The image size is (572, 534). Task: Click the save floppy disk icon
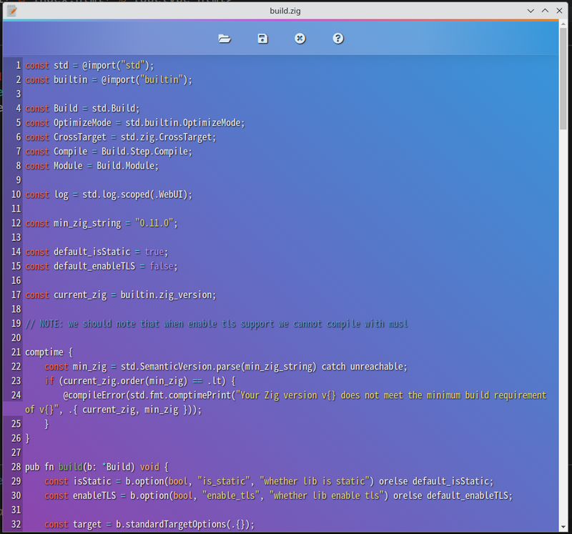coord(262,39)
